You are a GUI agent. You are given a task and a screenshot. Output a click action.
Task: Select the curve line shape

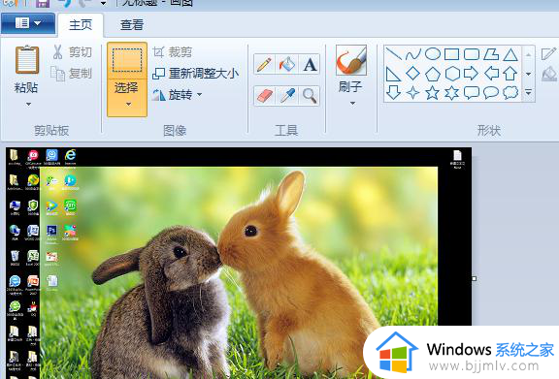coord(413,54)
